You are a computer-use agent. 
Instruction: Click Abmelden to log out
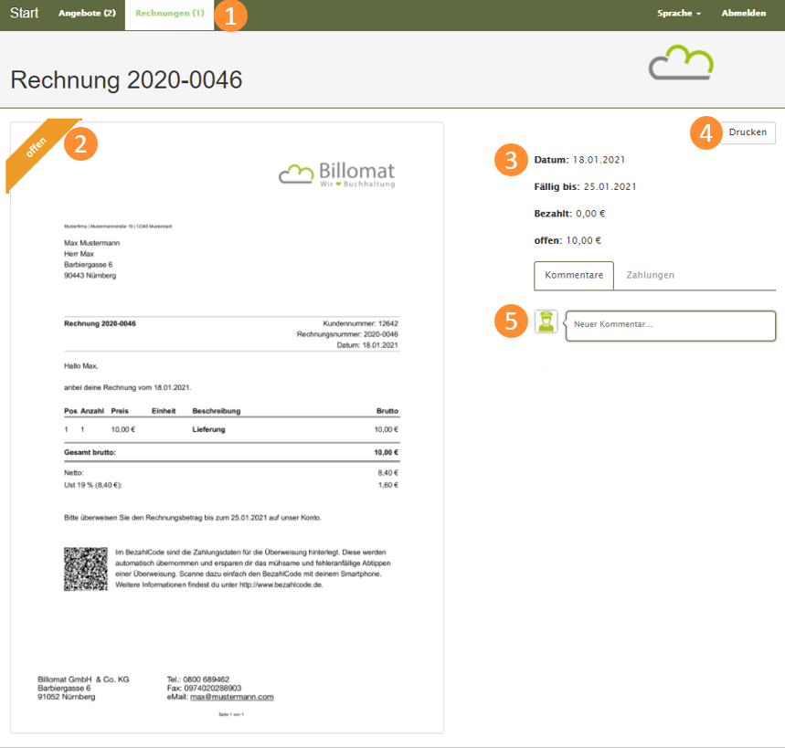pos(744,14)
